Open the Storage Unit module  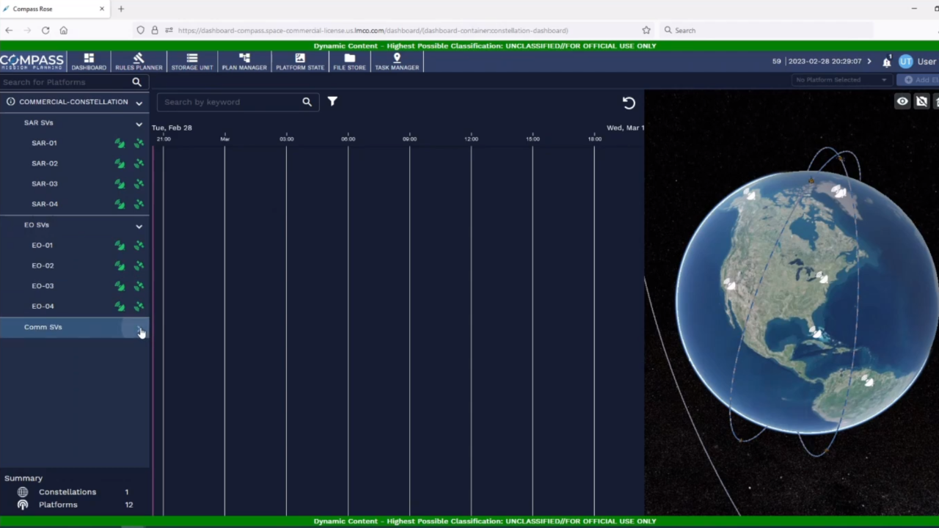[x=191, y=62]
